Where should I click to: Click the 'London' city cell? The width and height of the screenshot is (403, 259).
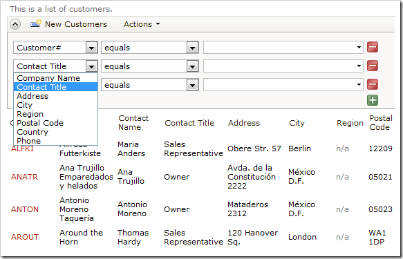pos(302,237)
